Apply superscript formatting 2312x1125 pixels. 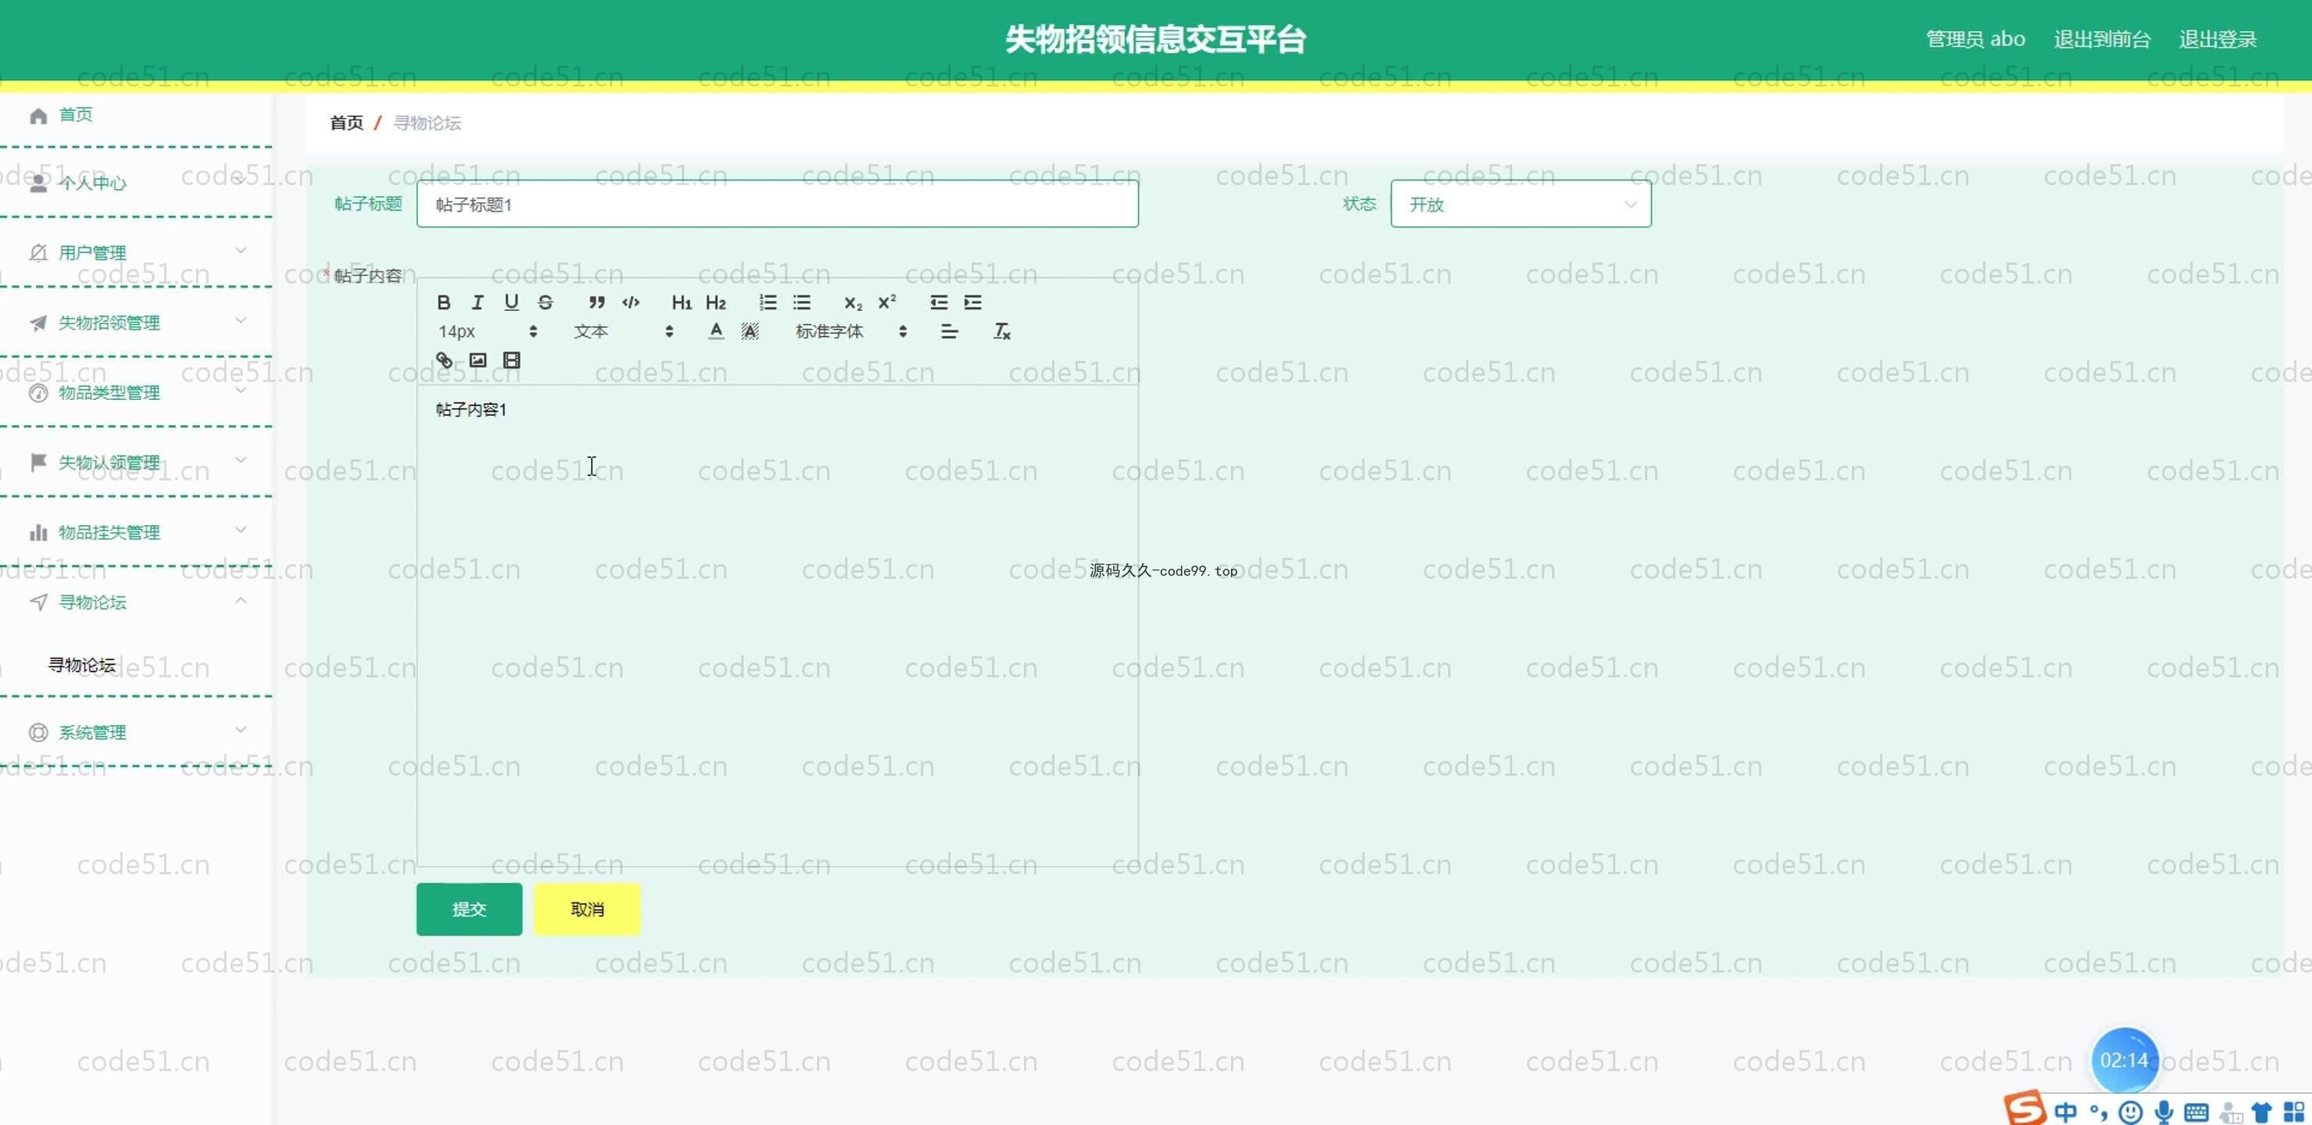coord(887,302)
